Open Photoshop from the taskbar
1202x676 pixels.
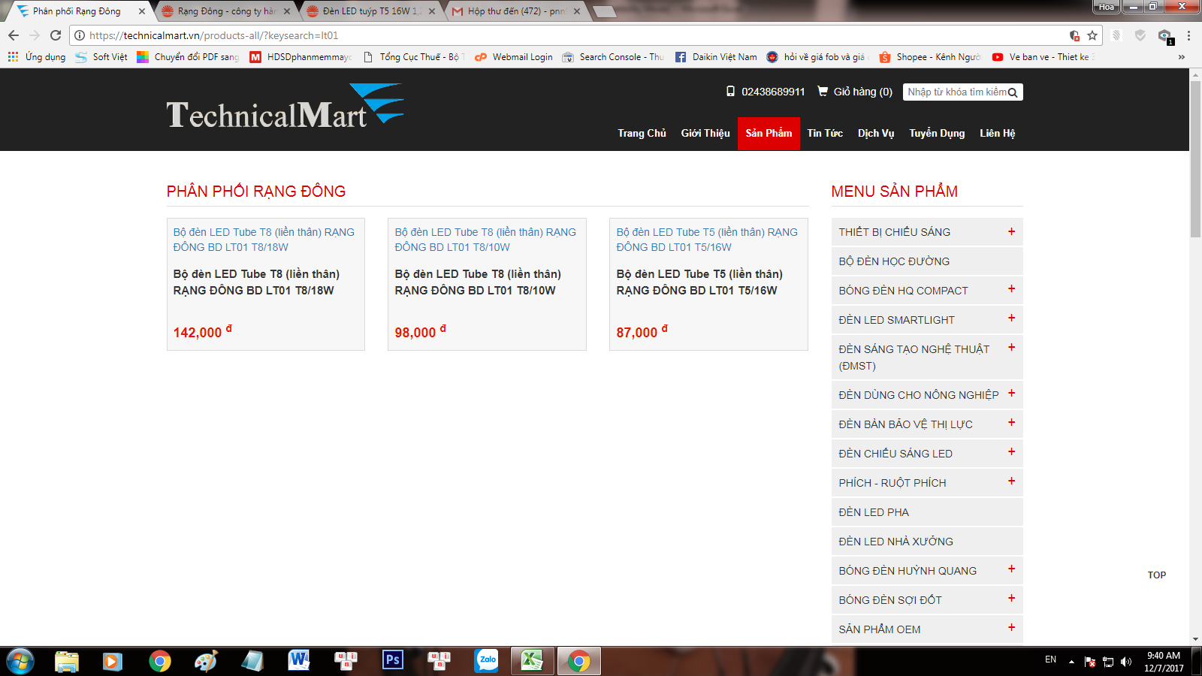point(392,660)
